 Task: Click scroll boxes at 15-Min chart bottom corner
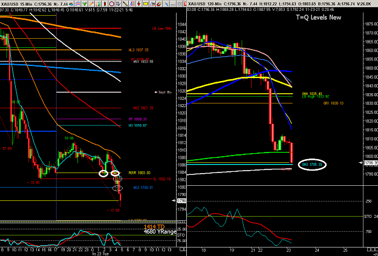point(183,249)
